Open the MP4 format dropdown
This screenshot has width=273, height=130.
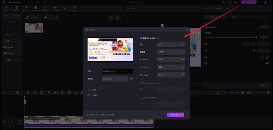tap(171, 44)
